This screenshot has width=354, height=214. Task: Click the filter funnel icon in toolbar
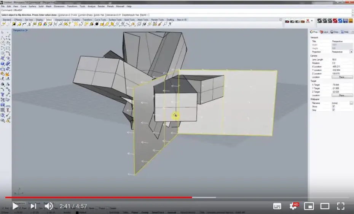(170, 24)
